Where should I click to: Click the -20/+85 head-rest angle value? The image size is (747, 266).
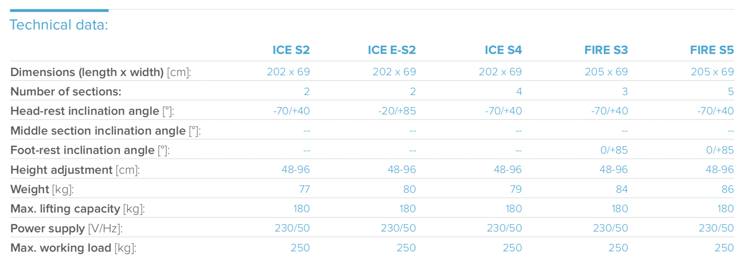click(x=397, y=111)
